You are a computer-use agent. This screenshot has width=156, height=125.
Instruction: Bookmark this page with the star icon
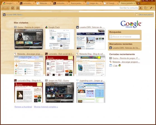point(18,8)
